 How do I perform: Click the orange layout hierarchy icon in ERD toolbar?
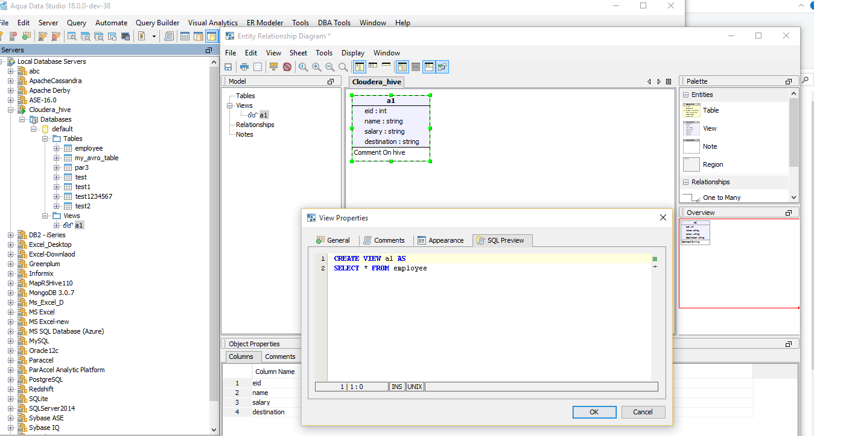pos(274,67)
